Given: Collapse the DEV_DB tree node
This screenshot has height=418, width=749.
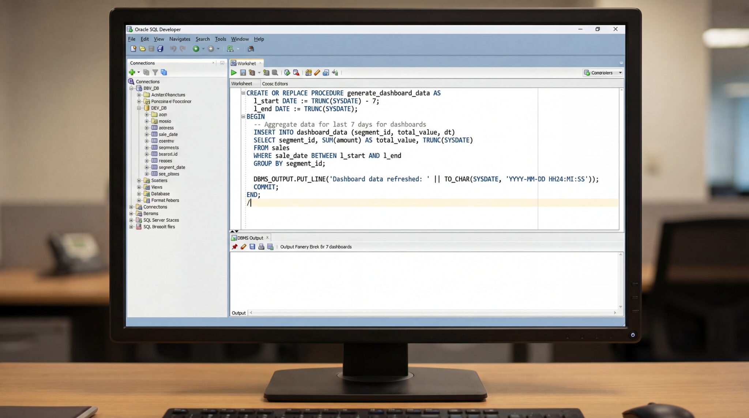Looking at the screenshot, I should [x=139, y=108].
